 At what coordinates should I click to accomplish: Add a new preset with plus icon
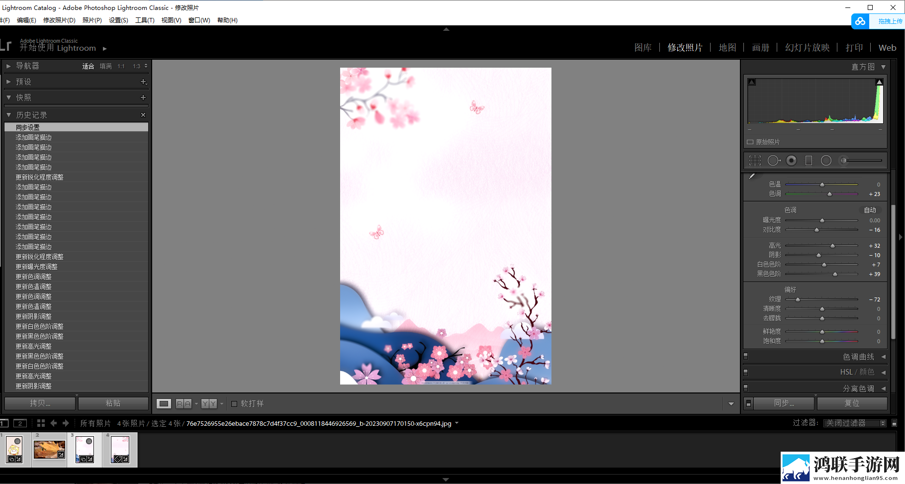point(143,82)
